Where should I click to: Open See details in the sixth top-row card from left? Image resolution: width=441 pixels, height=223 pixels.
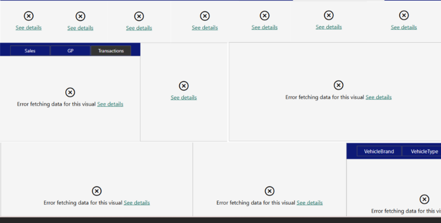(x=329, y=27)
